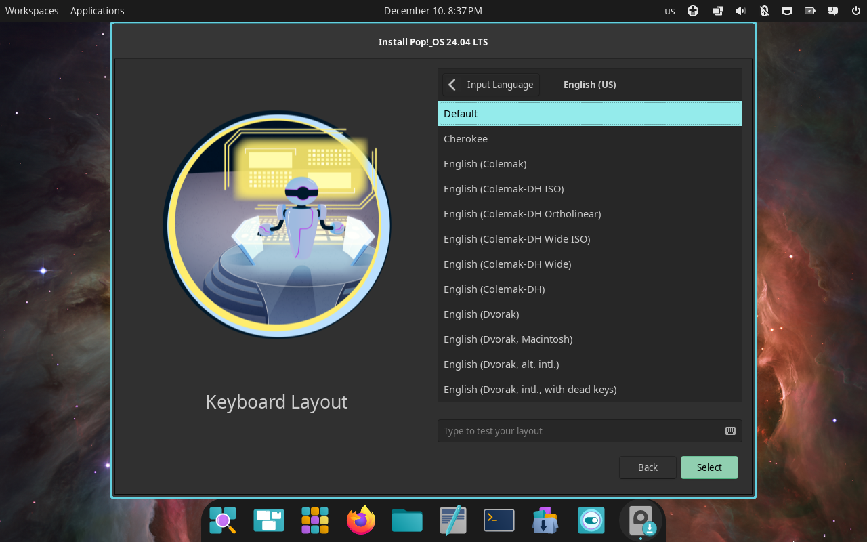
Task: Open Firefox from the dock
Action: pyautogui.click(x=360, y=520)
